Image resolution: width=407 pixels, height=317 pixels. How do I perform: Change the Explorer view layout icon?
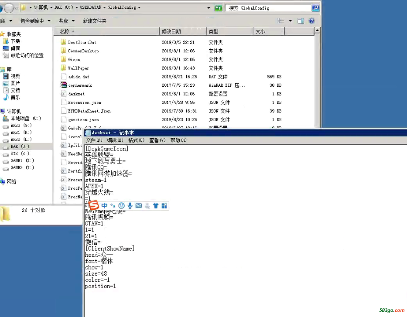[x=280, y=21]
